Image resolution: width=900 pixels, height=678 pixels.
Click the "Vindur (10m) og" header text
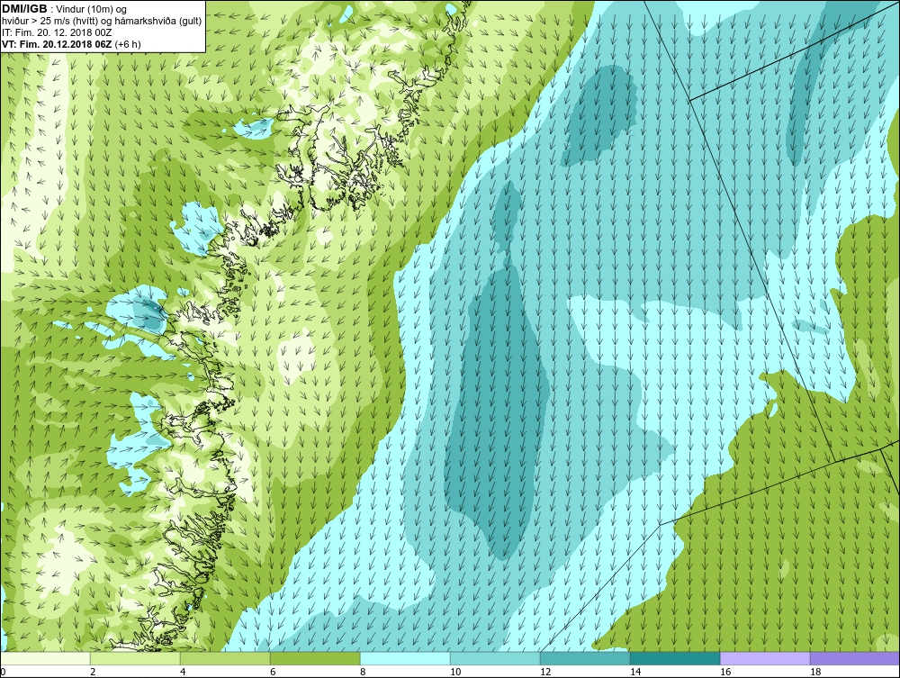pos(93,10)
